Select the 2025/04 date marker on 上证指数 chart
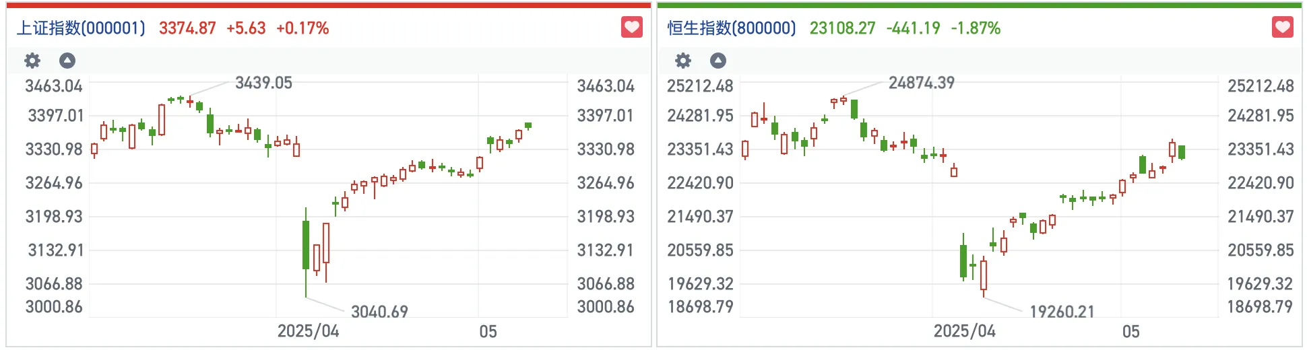Image resolution: width=1307 pixels, height=350 pixels. coord(308,331)
